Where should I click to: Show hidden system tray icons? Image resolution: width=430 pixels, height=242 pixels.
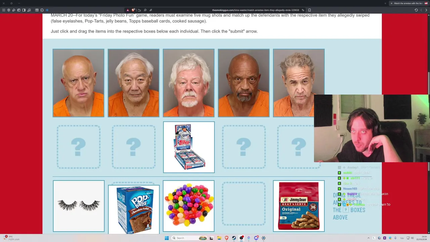tap(368, 238)
